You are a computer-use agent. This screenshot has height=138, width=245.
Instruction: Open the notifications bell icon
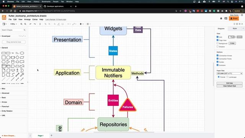coord(221,18)
